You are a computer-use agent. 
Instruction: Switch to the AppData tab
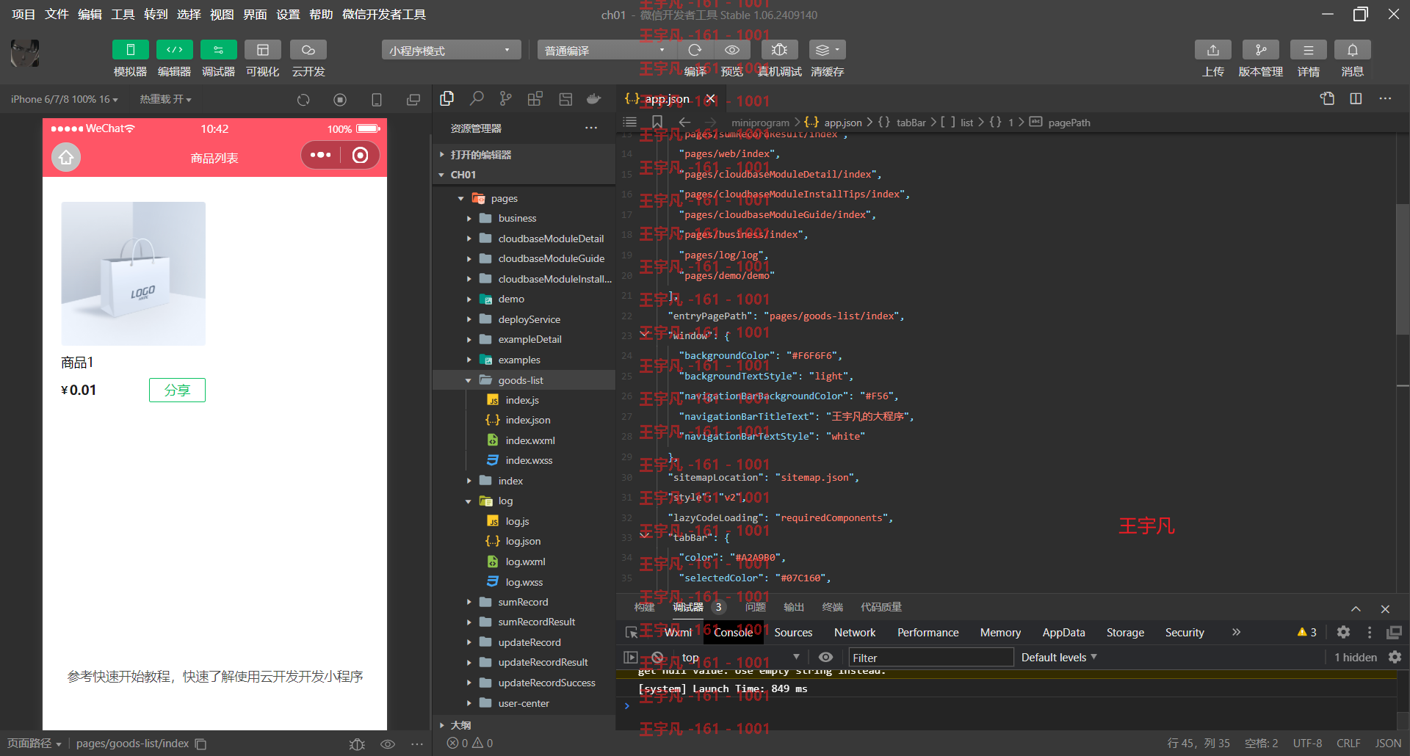pos(1063,632)
